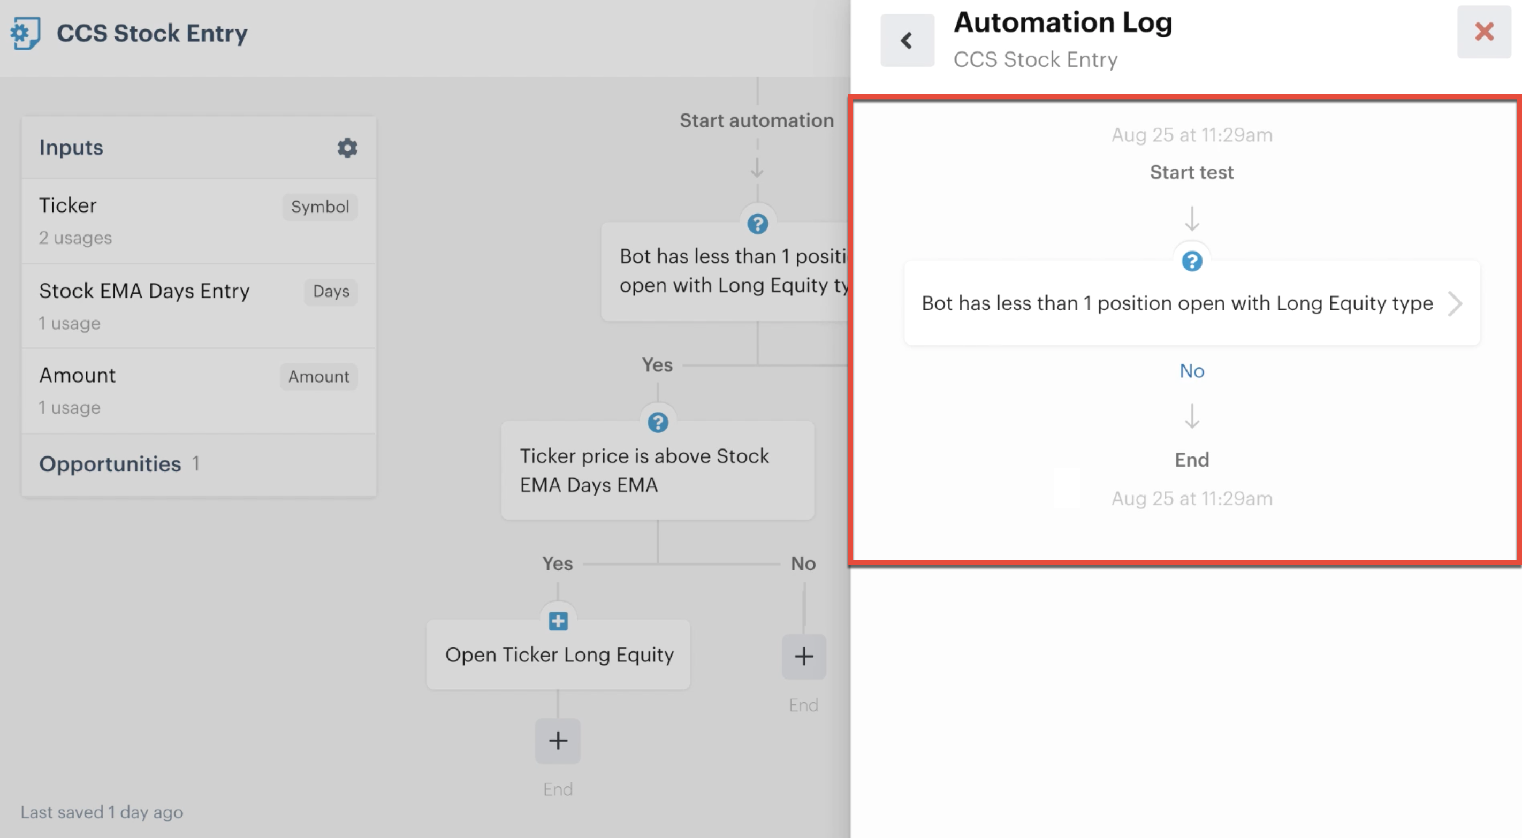
Task: Click question icon in Automation Log step
Action: (x=1192, y=261)
